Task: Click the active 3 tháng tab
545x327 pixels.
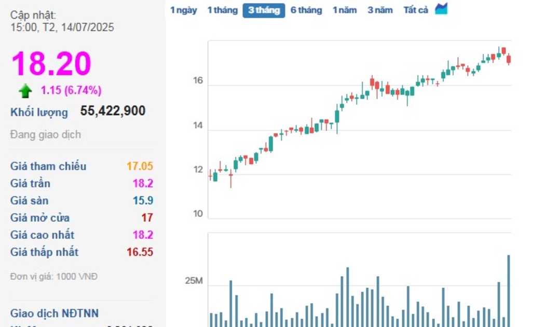Action: pos(264,10)
